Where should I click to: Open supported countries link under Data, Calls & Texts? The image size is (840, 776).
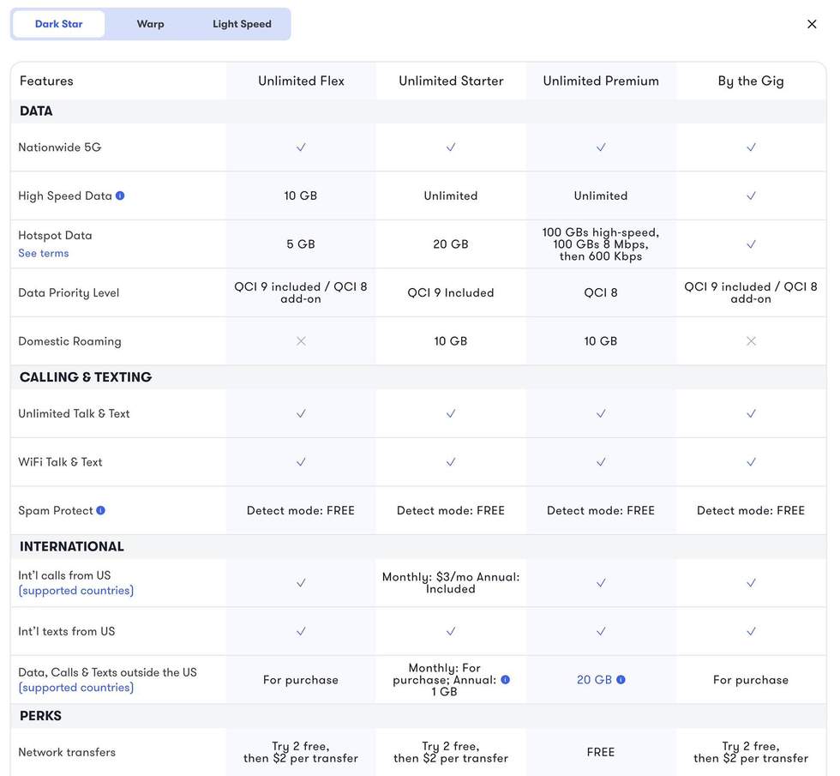(x=76, y=687)
